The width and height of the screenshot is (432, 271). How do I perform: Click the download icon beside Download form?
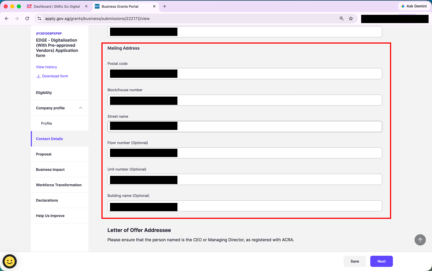pyautogui.click(x=38, y=76)
